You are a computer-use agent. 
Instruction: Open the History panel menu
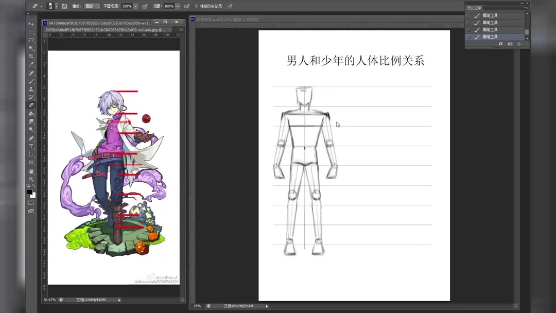pos(526,8)
